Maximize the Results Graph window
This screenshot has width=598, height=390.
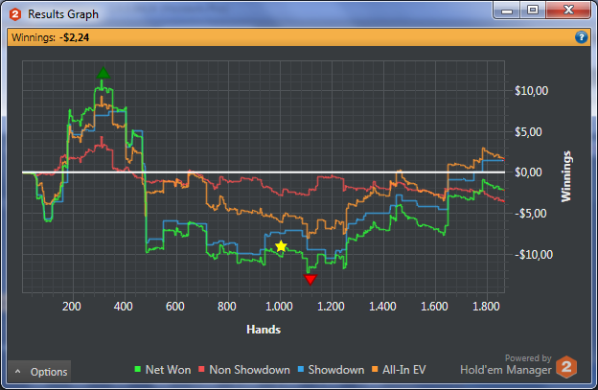point(533,11)
